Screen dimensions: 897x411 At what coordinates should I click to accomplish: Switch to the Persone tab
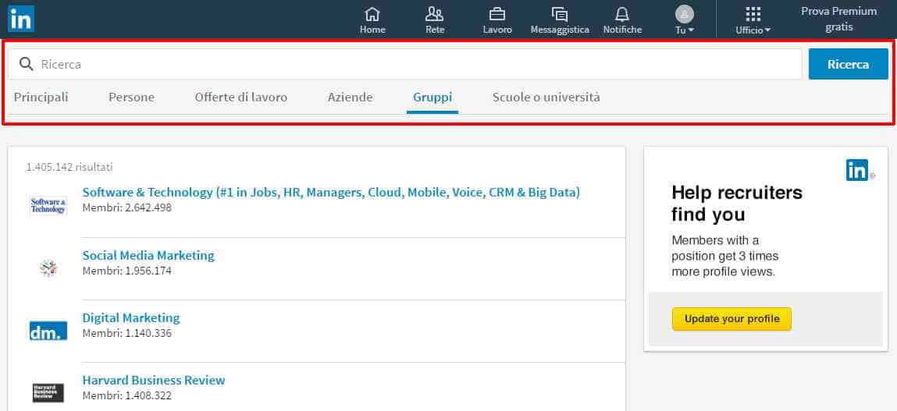(x=131, y=97)
